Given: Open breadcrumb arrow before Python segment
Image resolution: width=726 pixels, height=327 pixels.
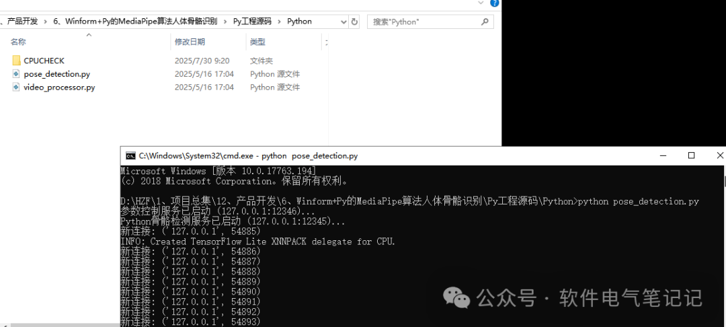Looking at the screenshot, I should [279, 22].
